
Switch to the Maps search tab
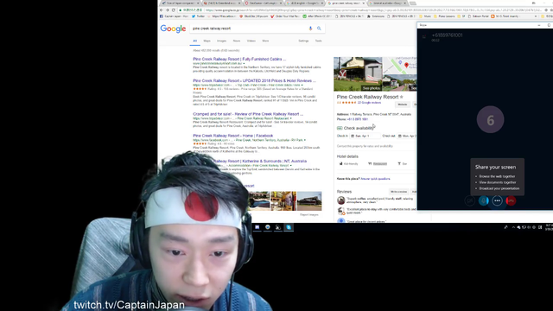click(207, 41)
